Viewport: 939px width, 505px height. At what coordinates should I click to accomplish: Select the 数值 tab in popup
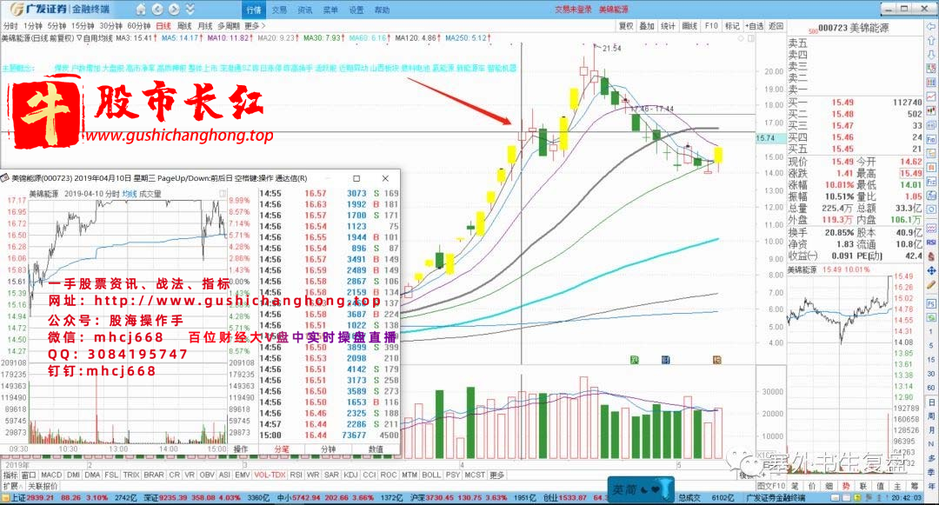click(x=376, y=449)
